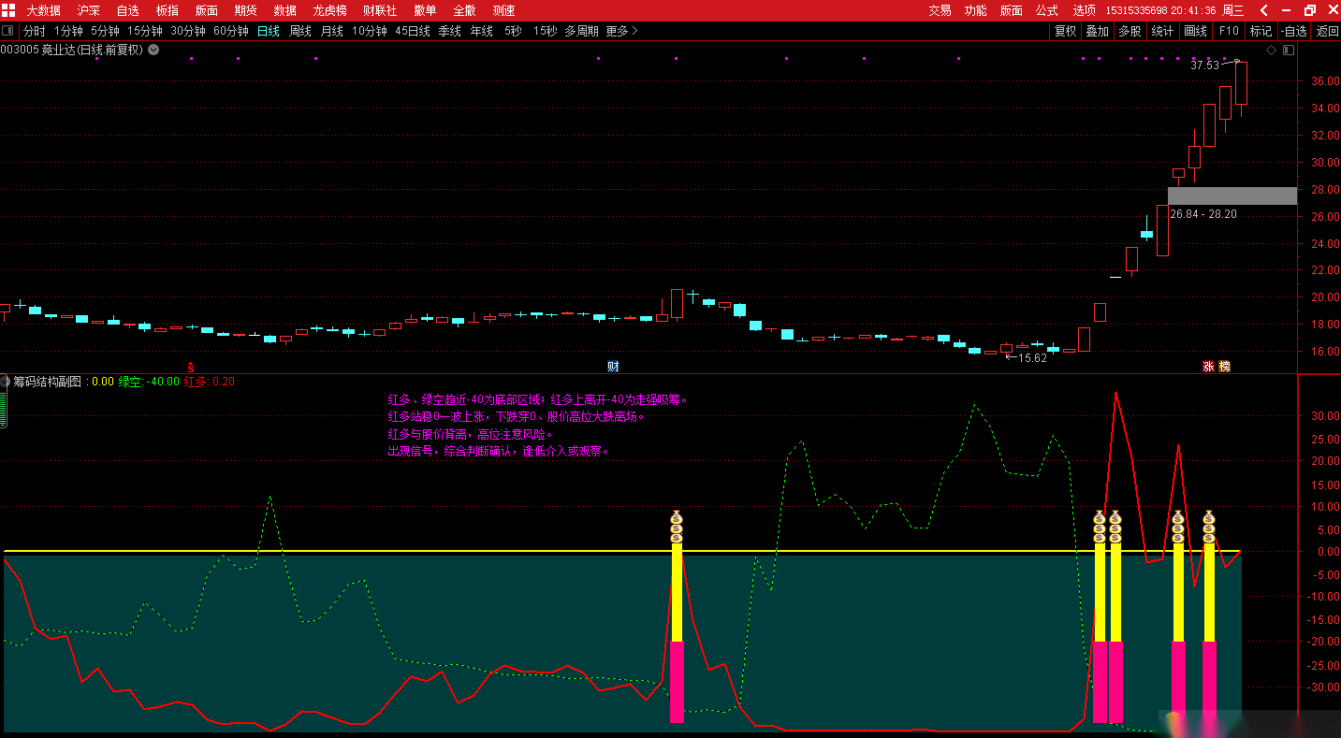The height and width of the screenshot is (738, 1341).
Task: Click the 复权 button
Action: (1065, 31)
